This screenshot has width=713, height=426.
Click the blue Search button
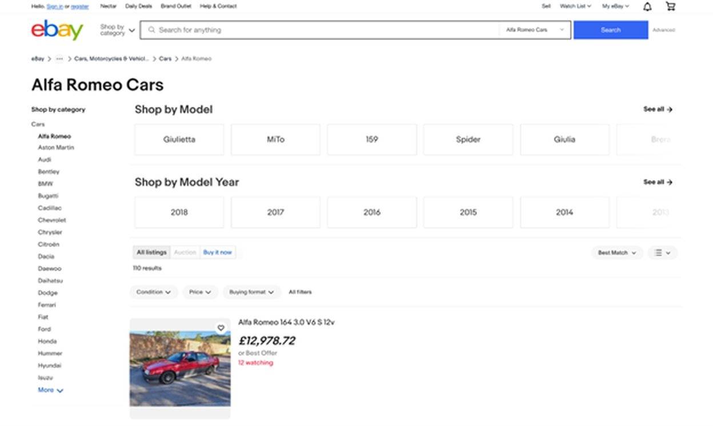click(x=611, y=30)
